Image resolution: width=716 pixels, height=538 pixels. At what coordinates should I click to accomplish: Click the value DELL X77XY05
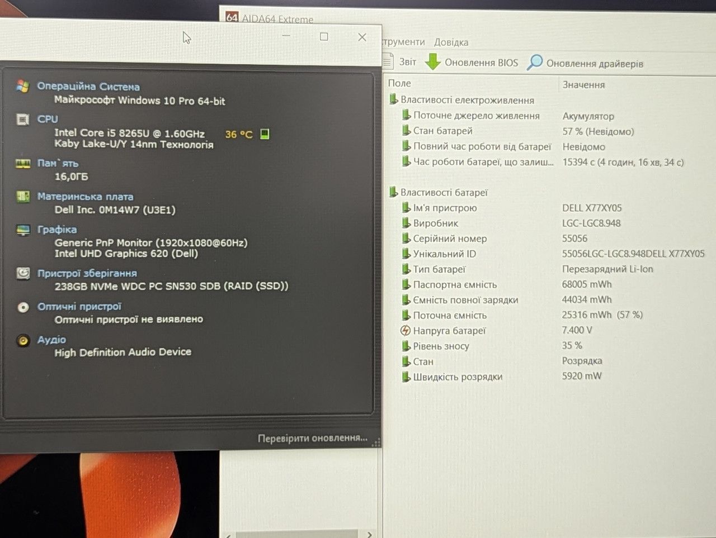(592, 208)
